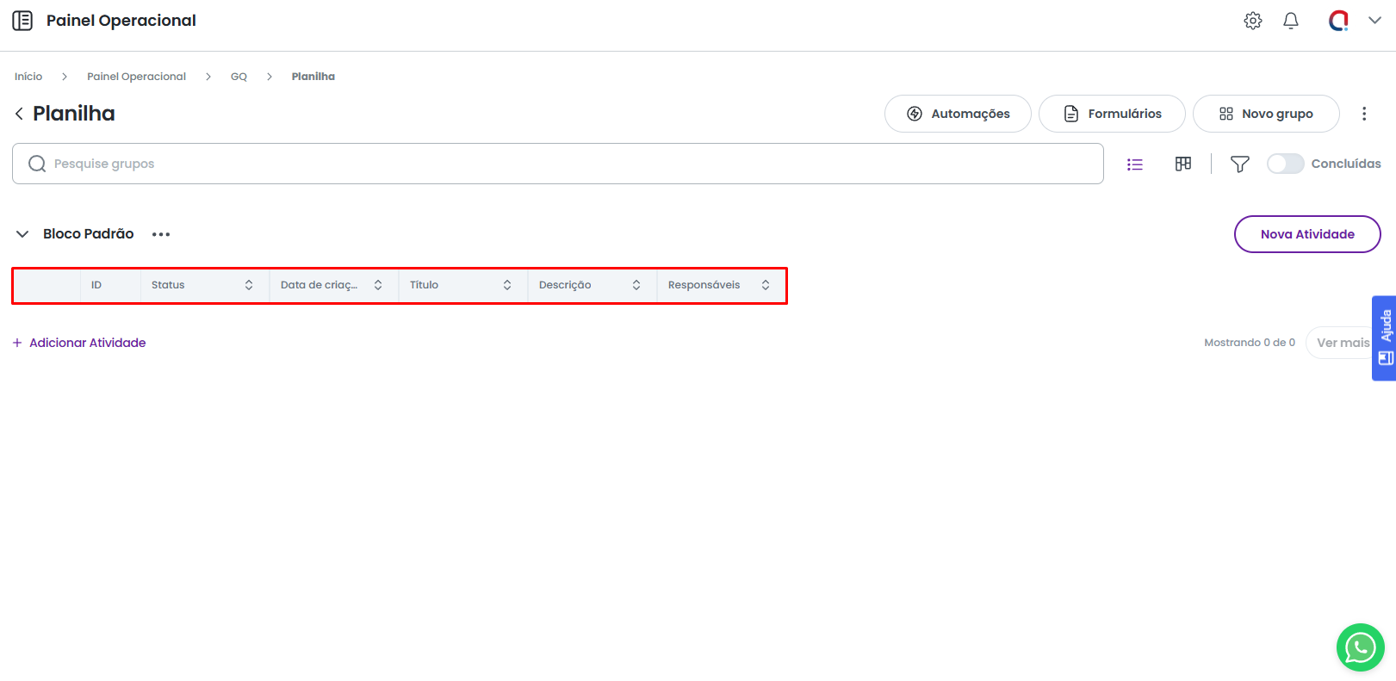Go to Início breadcrumb

[28, 77]
